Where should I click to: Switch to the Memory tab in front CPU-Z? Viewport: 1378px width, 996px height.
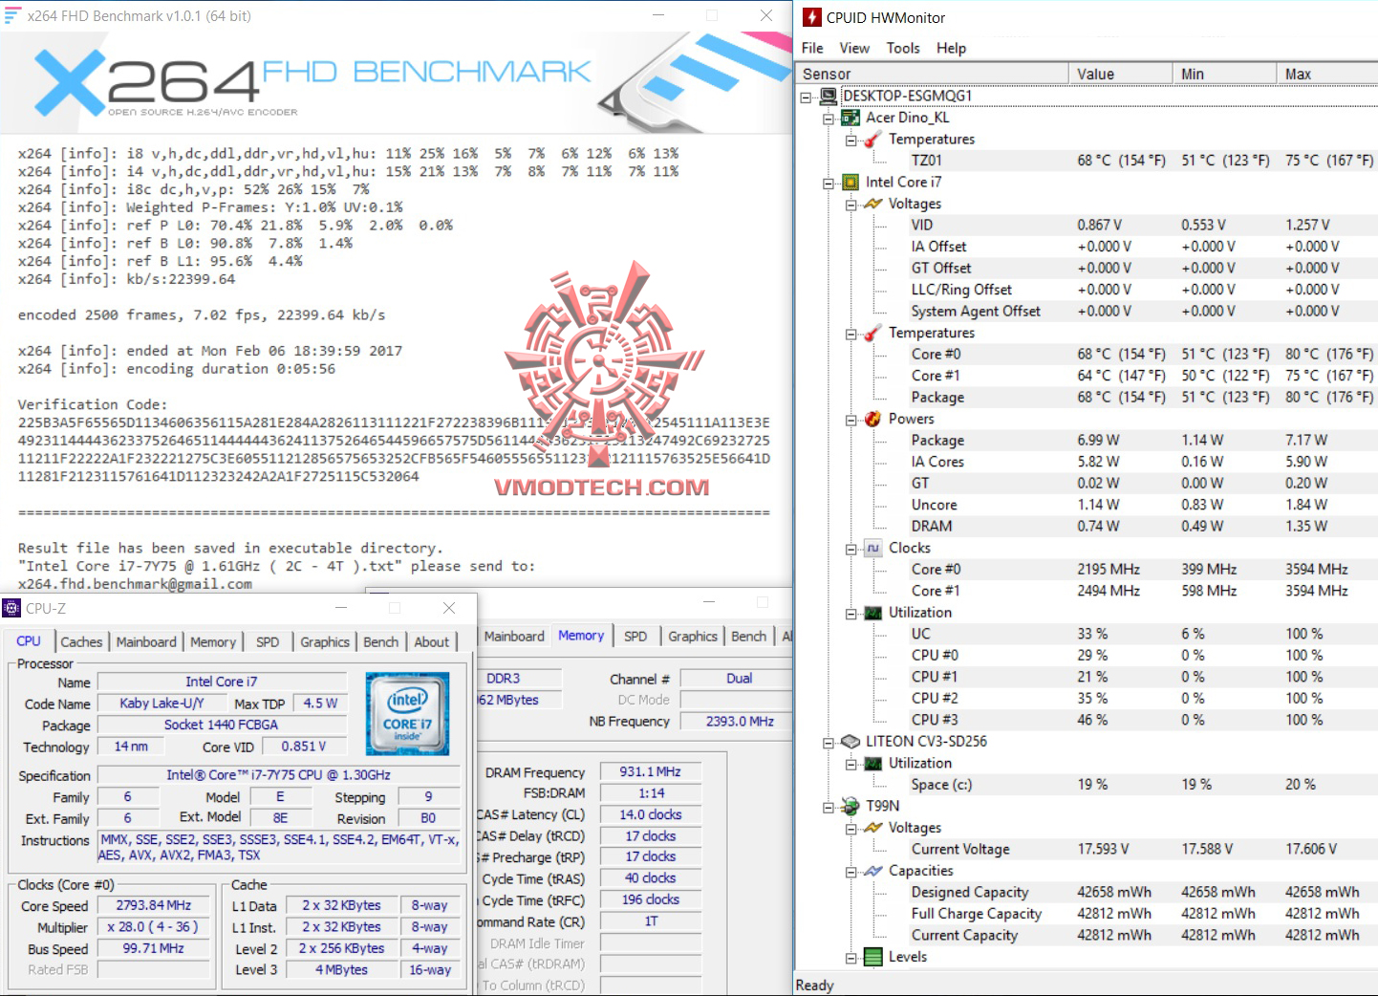(x=213, y=642)
